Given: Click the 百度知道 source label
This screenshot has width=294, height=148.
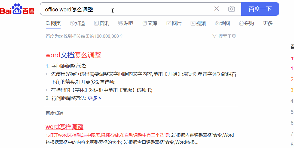Looking at the screenshot, I should coord(54,113).
